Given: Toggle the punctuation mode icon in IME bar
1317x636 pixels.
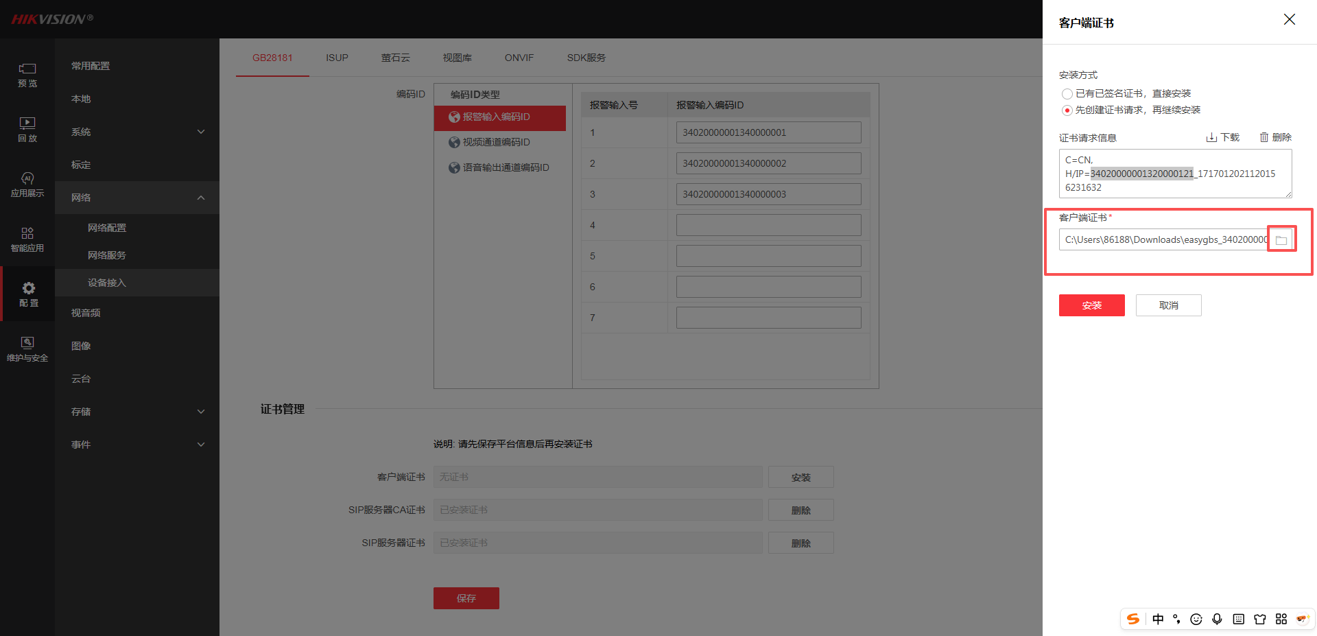Looking at the screenshot, I should pos(1176,619).
